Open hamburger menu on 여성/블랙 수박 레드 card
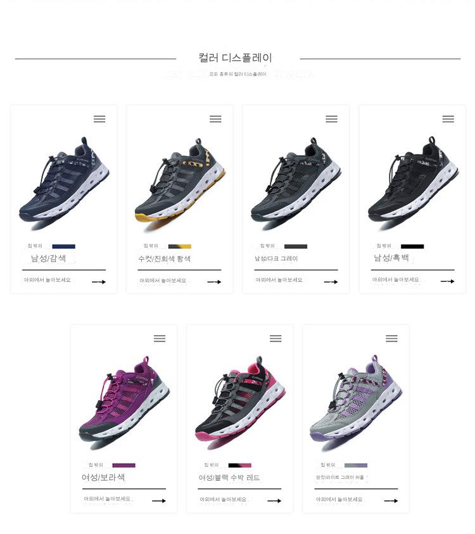 click(x=275, y=338)
